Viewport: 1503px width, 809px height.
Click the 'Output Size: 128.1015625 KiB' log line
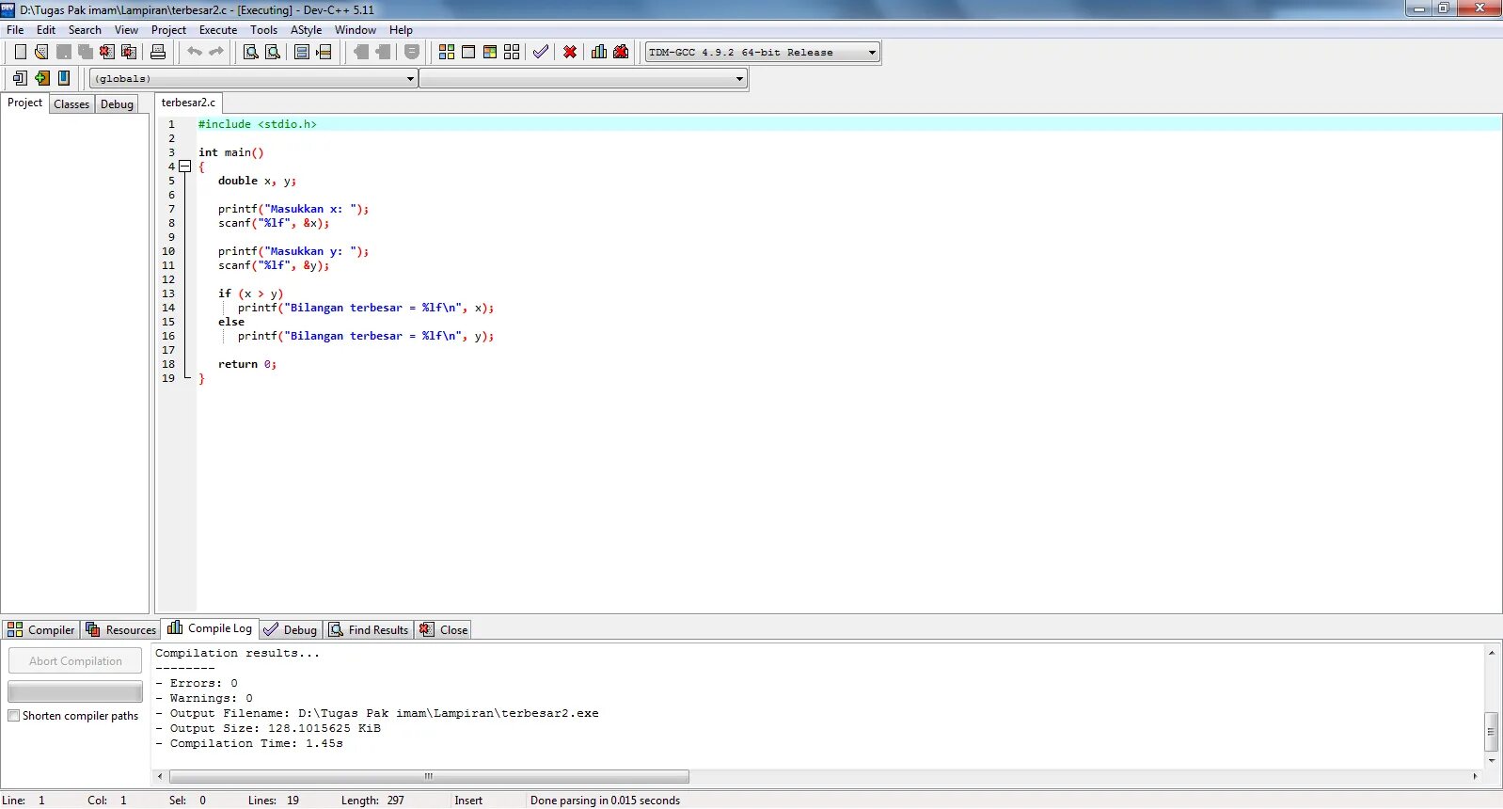268,728
